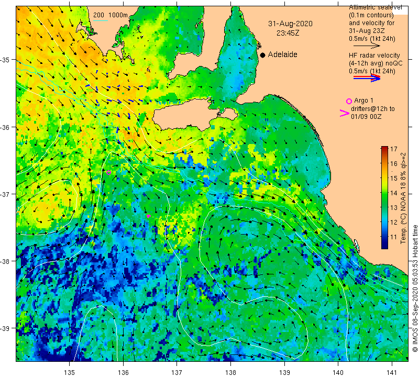
Task: Click the '141' longitude axis label
Action: tap(392, 372)
